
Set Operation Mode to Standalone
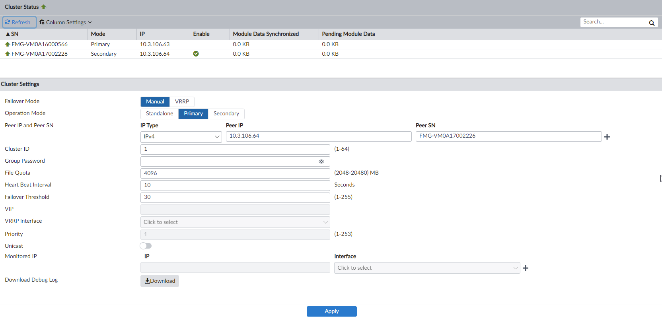(x=159, y=113)
